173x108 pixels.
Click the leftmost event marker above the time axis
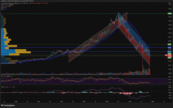coord(7,74)
